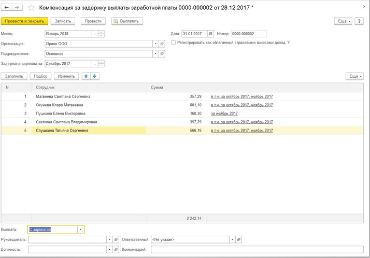The width and height of the screenshot is (370, 258).
Task: Click the question mark help icon beside checkbox
Action: pyautogui.click(x=289, y=42)
